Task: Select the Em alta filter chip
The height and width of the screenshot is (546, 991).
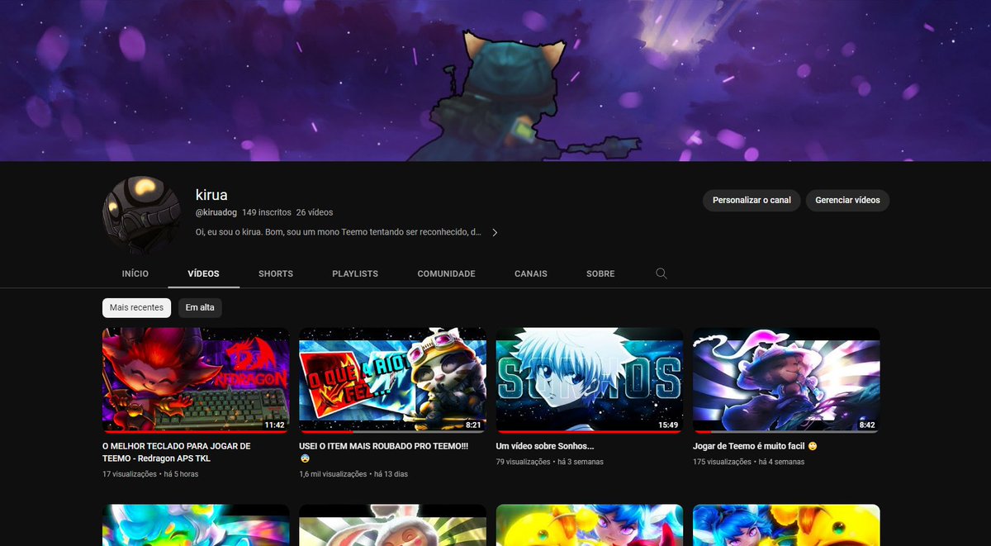Action: tap(200, 307)
